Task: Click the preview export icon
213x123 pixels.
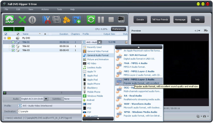Action: pyautogui.click(x=206, y=31)
